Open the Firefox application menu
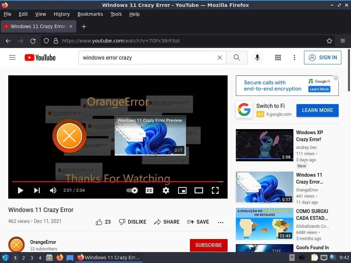 (343, 41)
